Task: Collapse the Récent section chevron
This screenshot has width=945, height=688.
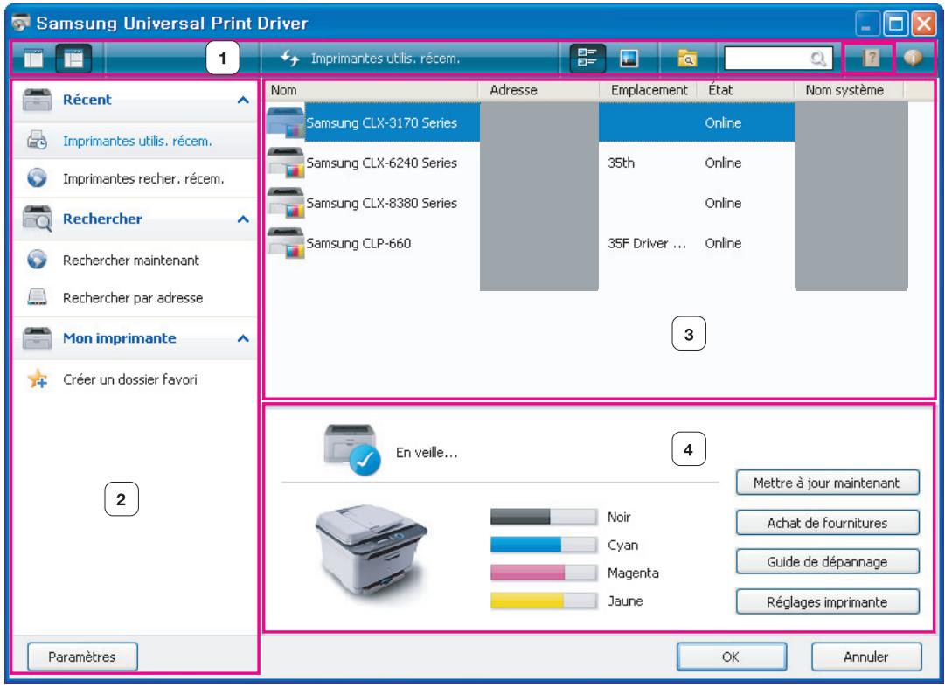Action: (243, 100)
